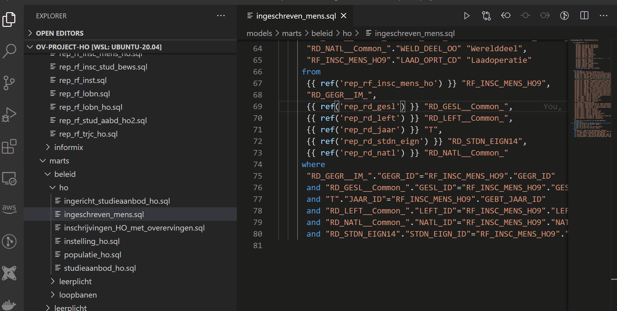Image resolution: width=617 pixels, height=311 pixels.
Task: Open the dbt Power User panel
Action: 9,273
